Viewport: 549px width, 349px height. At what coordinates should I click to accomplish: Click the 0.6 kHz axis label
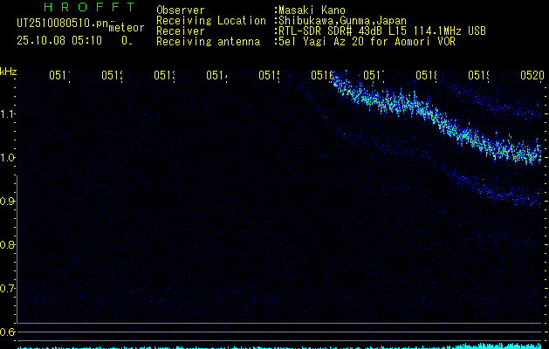[7, 332]
